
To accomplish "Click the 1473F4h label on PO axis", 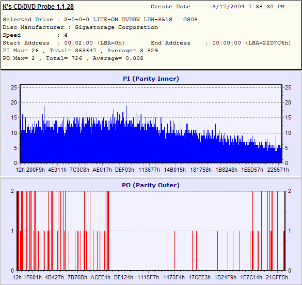I will [x=174, y=277].
